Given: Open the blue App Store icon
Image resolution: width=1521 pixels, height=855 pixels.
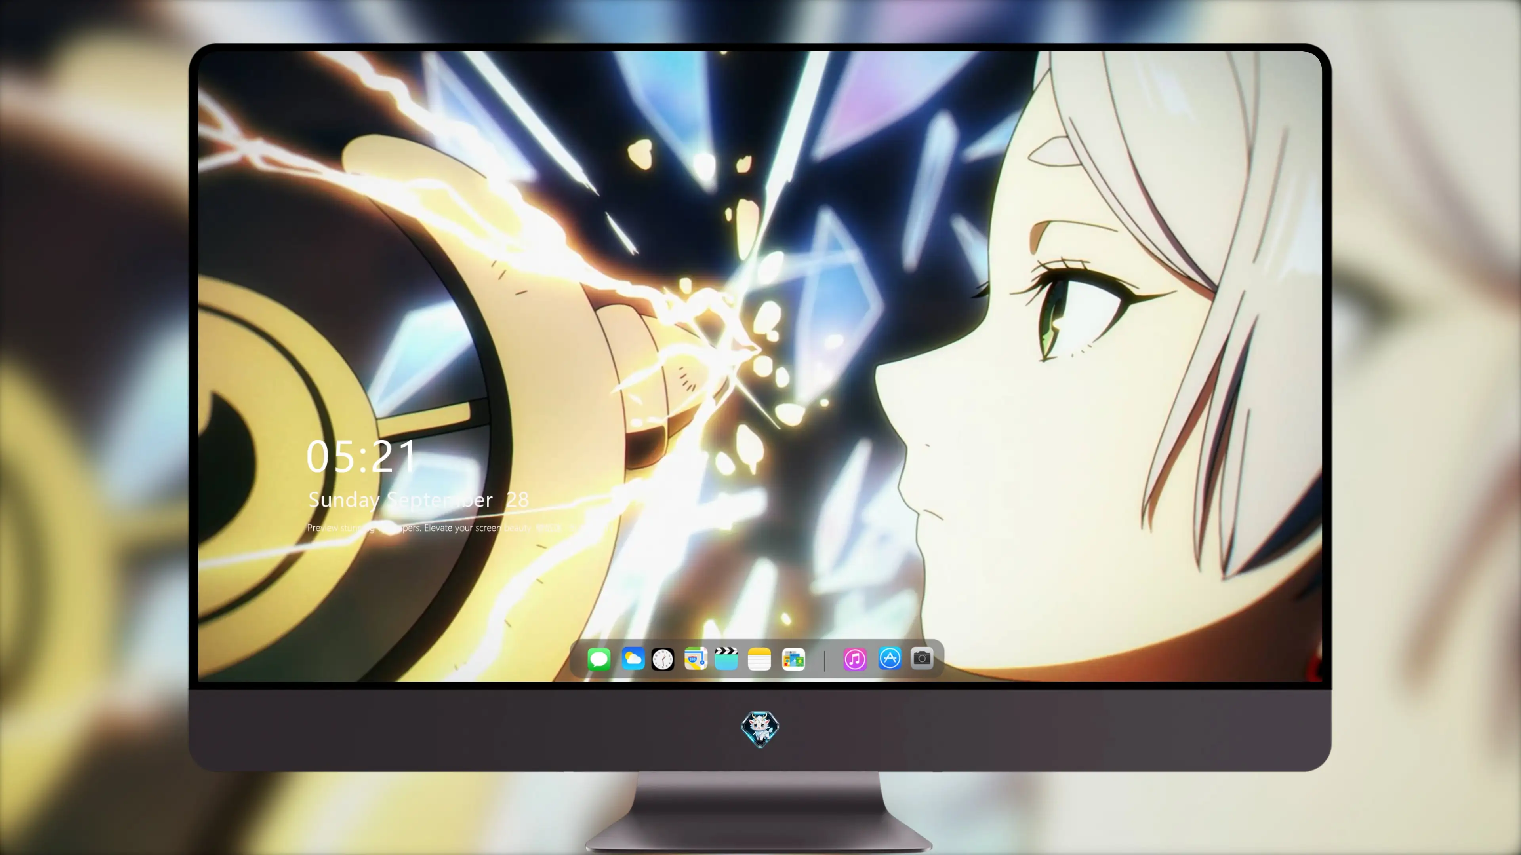Looking at the screenshot, I should click(890, 659).
